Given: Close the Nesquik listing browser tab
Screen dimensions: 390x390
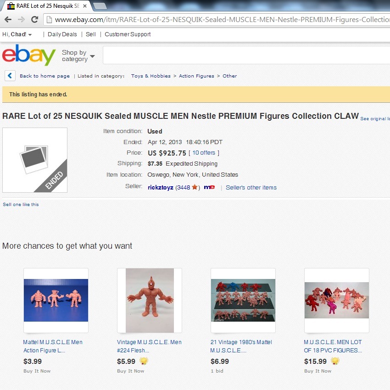Looking at the screenshot, I should [x=85, y=6].
